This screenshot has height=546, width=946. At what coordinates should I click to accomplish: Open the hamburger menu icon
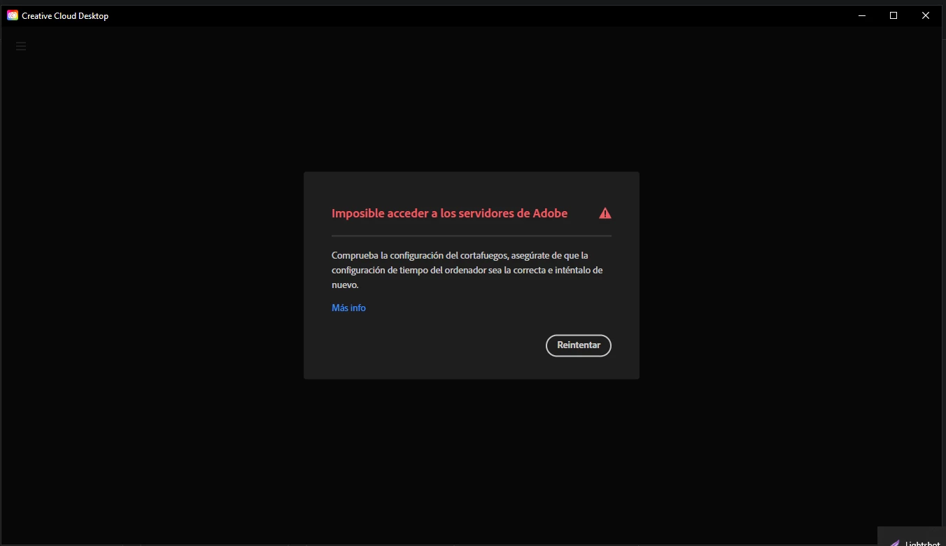(x=21, y=46)
